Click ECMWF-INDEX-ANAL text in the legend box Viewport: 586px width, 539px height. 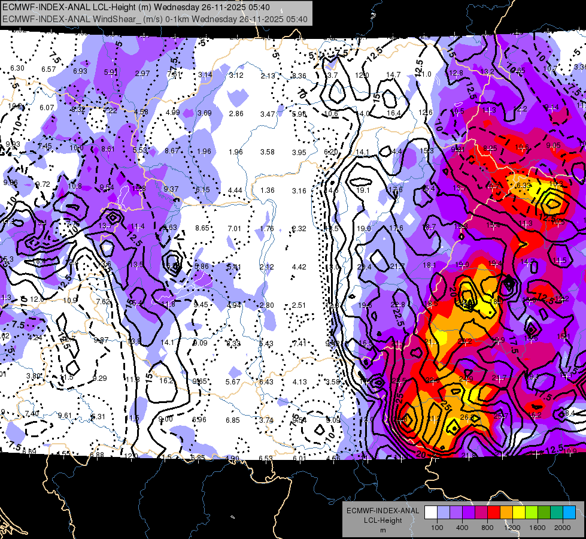coord(382,511)
